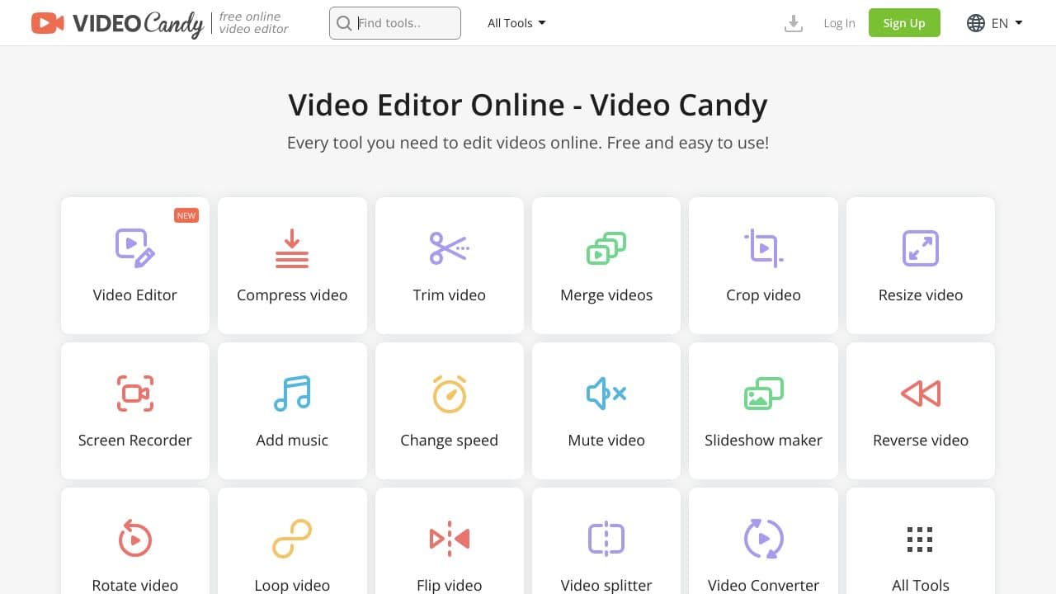Click the Flip video icon
This screenshot has width=1056, height=594.
click(450, 539)
